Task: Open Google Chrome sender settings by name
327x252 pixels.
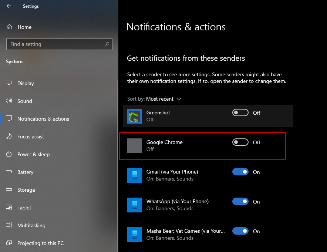Action: click(x=164, y=142)
